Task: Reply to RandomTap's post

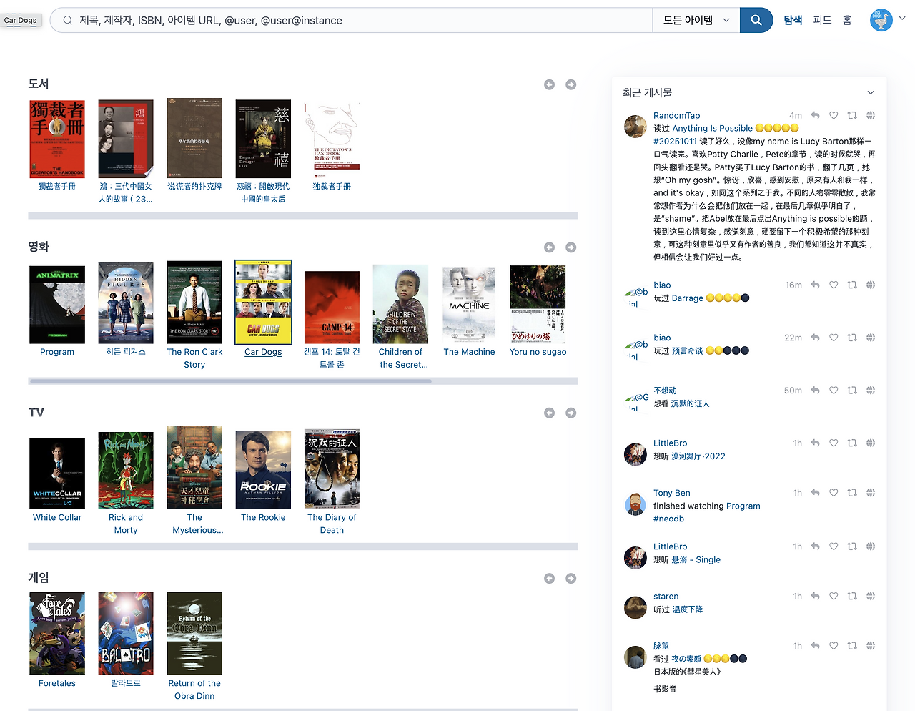Action: 815,115
